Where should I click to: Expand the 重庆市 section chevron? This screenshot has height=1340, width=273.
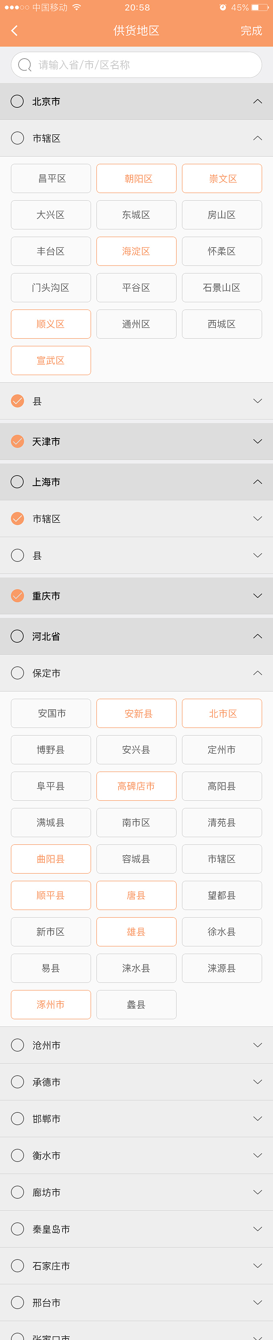pos(257,596)
